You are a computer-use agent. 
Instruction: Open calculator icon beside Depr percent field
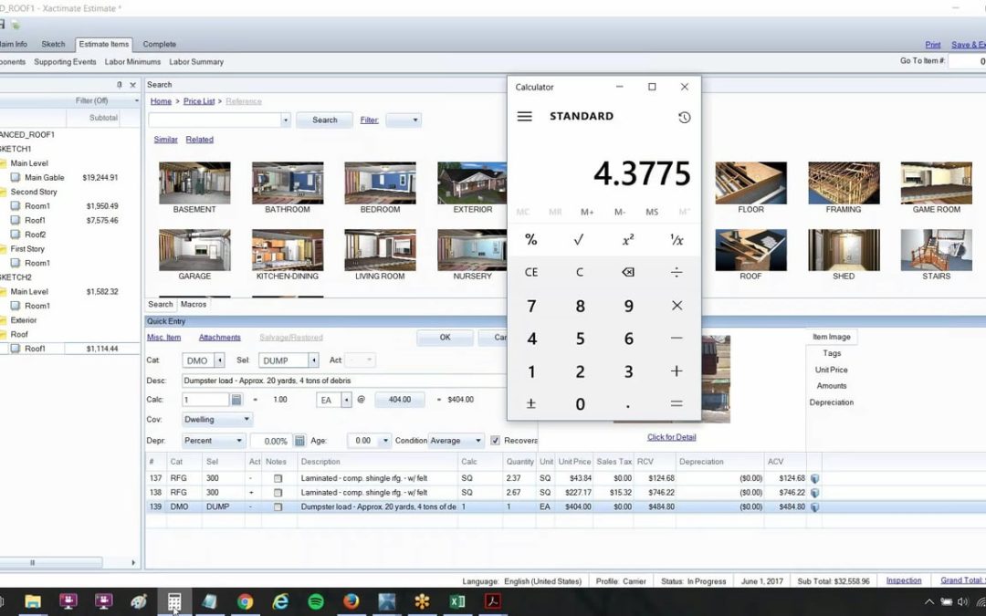click(x=299, y=441)
